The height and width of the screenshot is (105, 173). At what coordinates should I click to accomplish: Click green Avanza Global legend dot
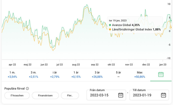tap(110, 25)
